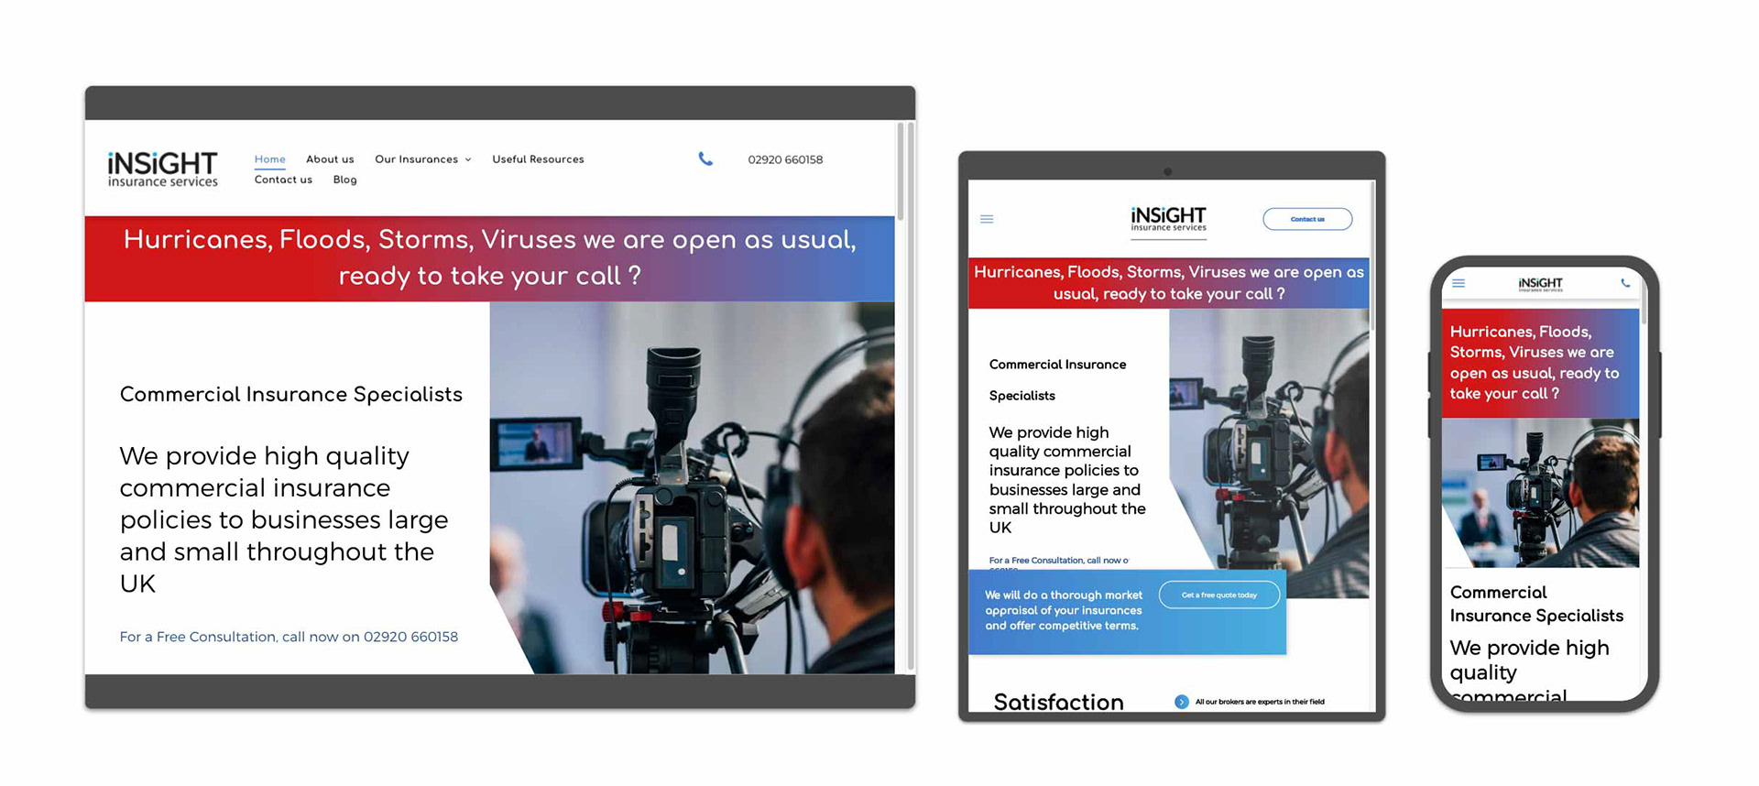The image size is (1759, 786).
Task: Click blue phone icon in desktop header
Action: click(705, 158)
